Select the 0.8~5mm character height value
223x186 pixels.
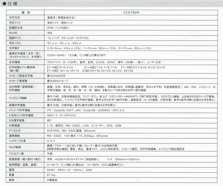point(99,48)
